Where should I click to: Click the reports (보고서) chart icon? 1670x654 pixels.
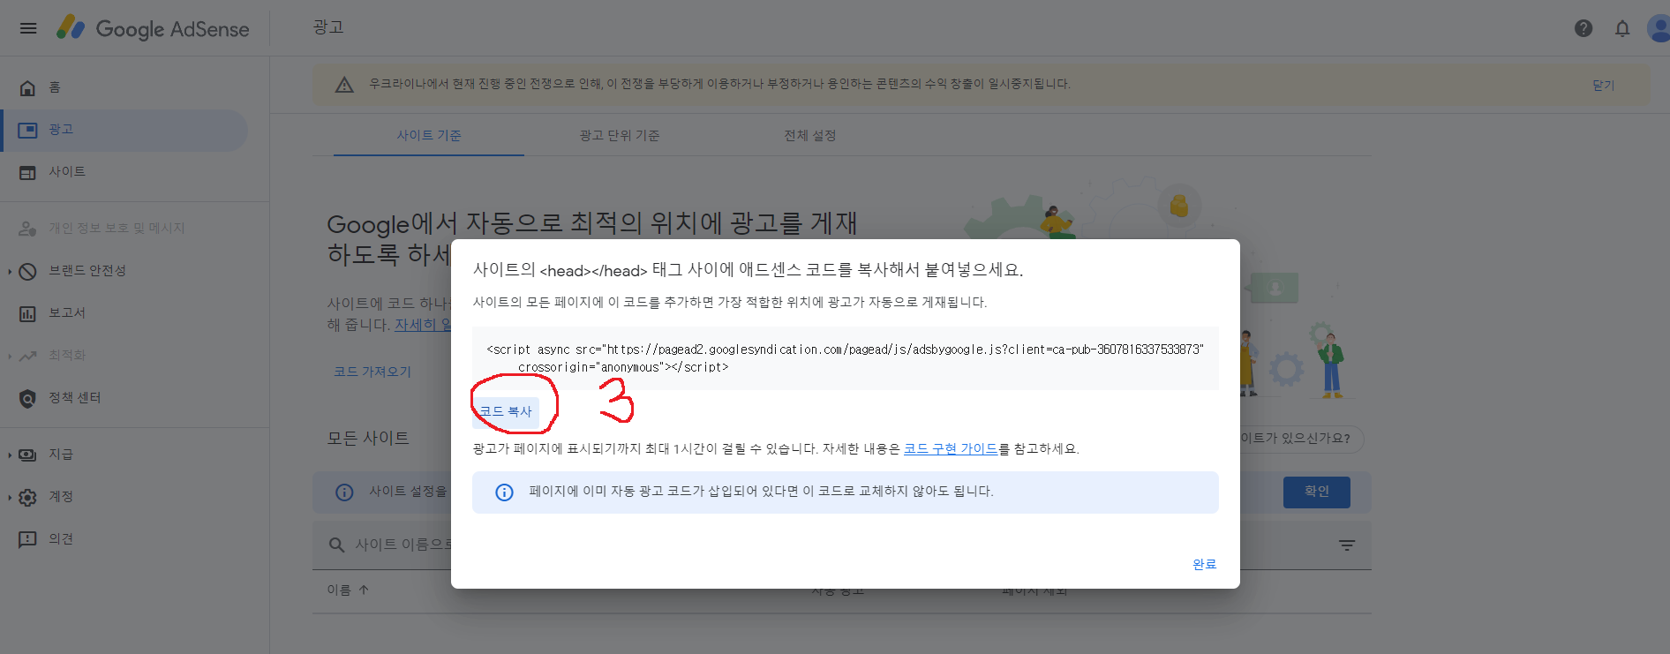click(27, 313)
